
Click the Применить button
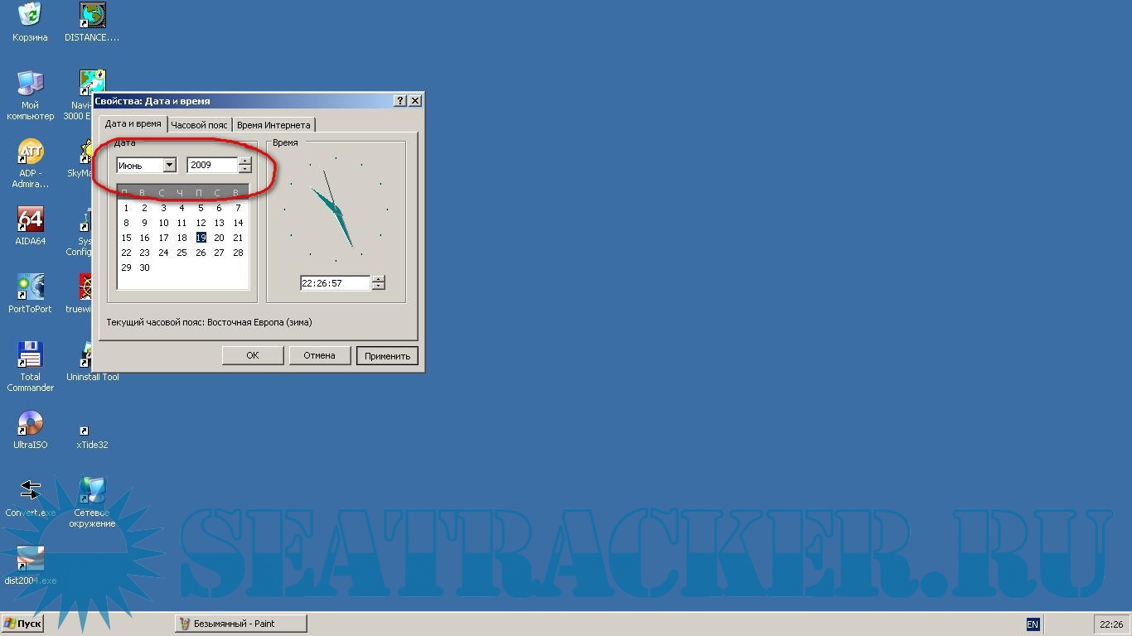tap(387, 356)
